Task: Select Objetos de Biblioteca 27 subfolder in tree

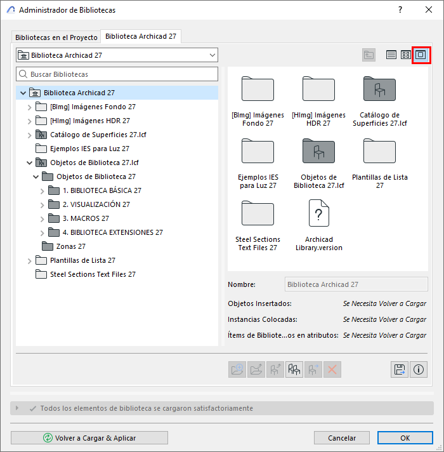Action: tap(96, 176)
